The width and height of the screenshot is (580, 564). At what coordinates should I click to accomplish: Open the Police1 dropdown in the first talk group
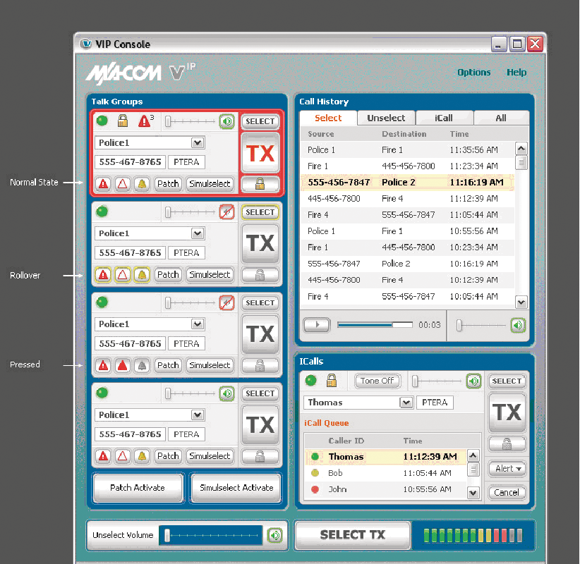click(198, 142)
